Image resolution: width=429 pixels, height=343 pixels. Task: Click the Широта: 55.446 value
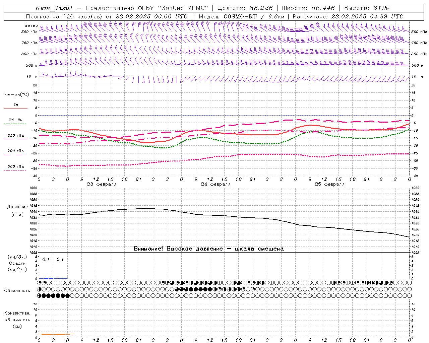(x=308, y=8)
